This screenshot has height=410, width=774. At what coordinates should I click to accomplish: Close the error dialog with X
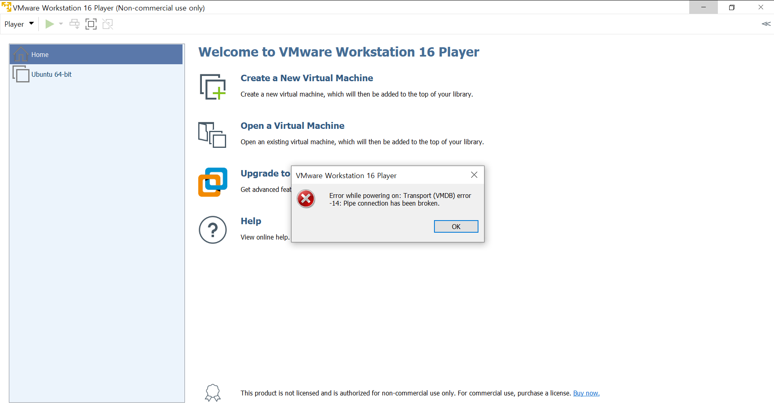(474, 175)
